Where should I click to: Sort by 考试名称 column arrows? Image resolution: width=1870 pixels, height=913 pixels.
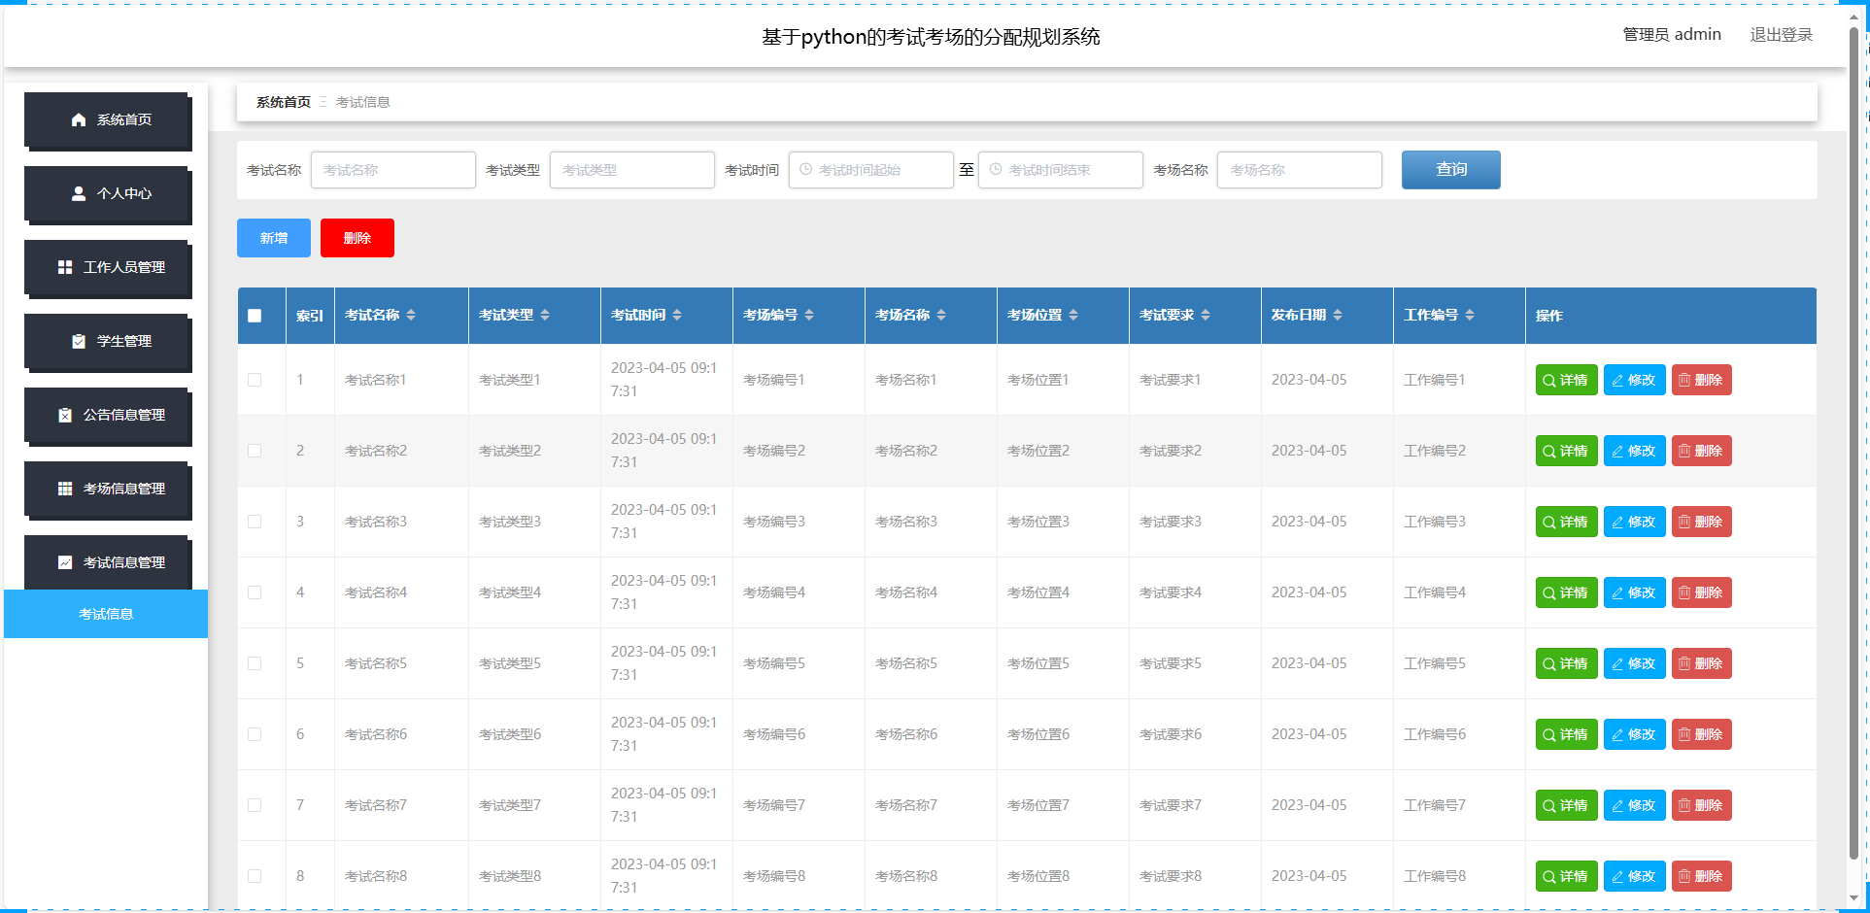pyautogui.click(x=411, y=315)
